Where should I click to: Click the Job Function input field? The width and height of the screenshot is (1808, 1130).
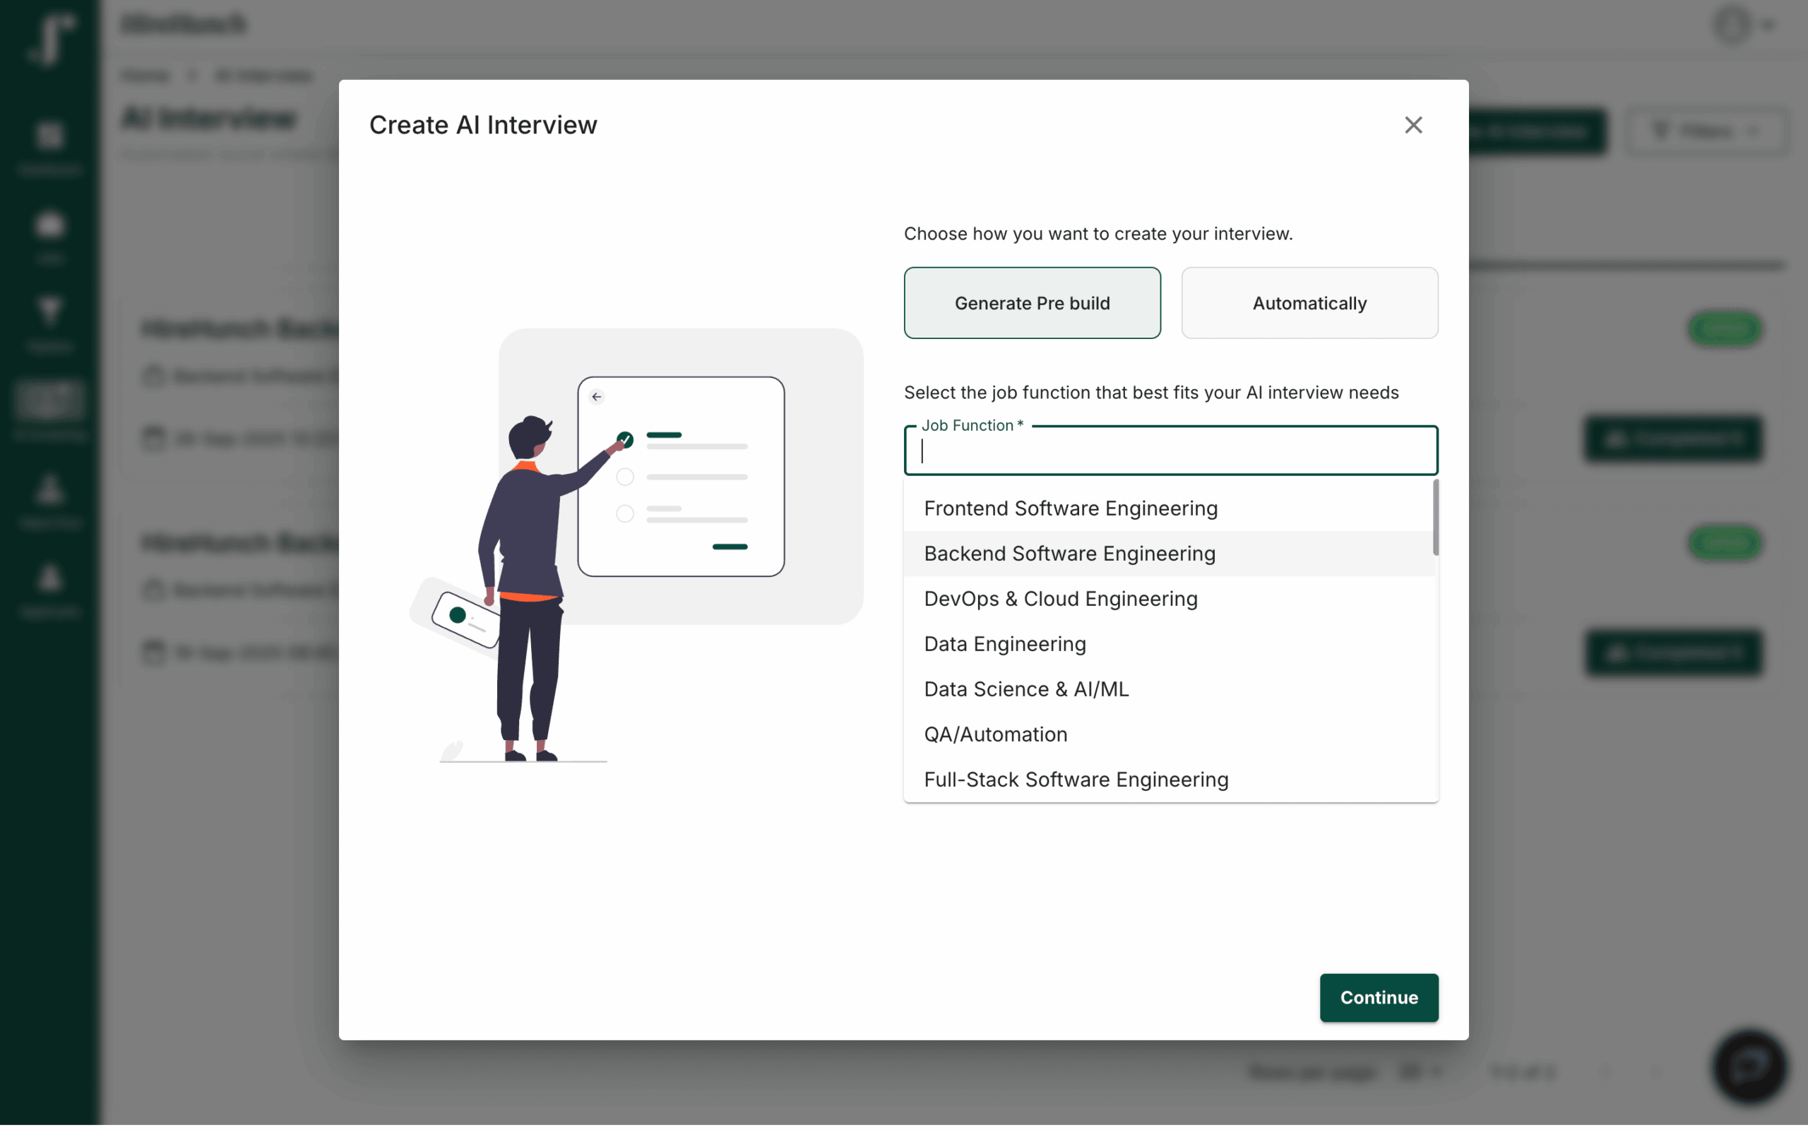(x=1170, y=451)
